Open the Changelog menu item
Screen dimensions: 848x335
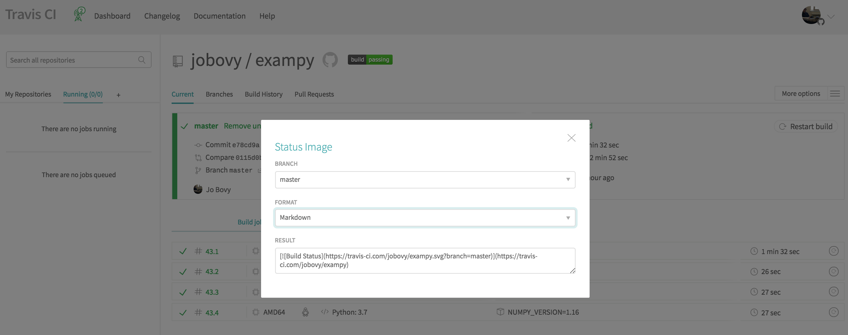click(162, 16)
